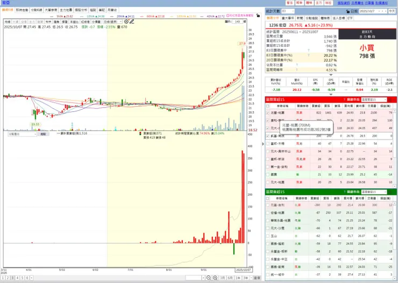Click the icon right of the 區間買超15 dropdown
Viewport: 398px width, 283px height.
tap(389, 100)
